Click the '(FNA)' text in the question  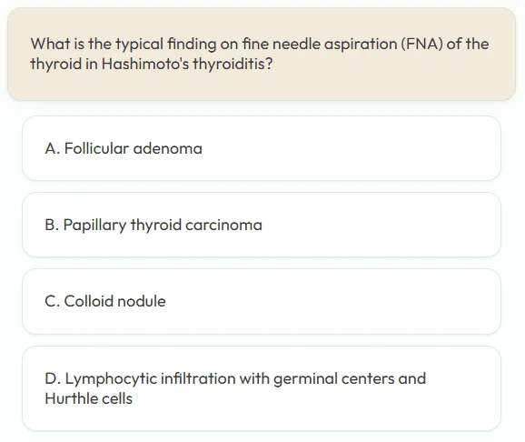click(421, 44)
